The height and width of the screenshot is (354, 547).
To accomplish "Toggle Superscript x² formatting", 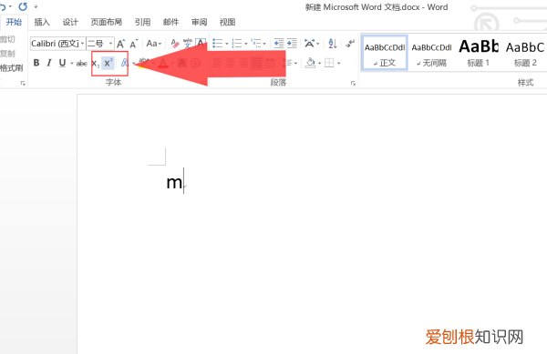I will (108, 63).
